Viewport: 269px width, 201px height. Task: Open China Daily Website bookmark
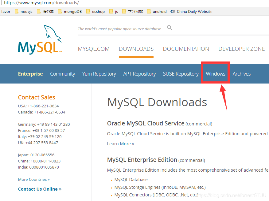point(191,11)
